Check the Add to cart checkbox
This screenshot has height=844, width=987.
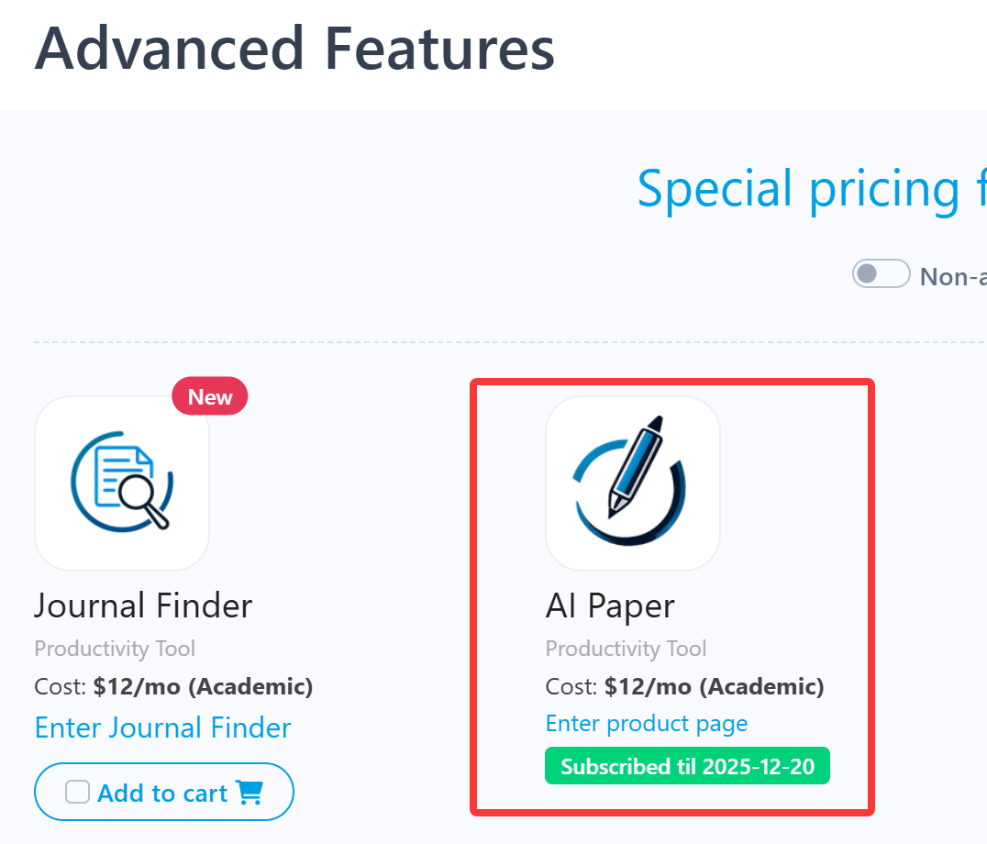(x=78, y=792)
